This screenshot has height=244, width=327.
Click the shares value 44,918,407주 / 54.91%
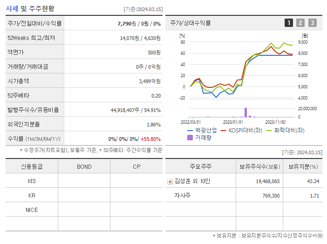(136, 110)
